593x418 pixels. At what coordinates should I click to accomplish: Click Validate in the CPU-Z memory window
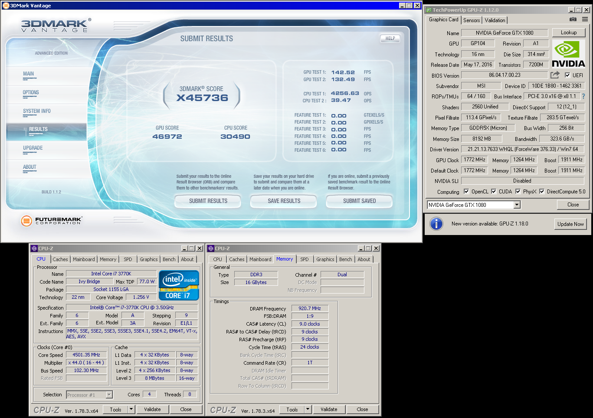(329, 409)
